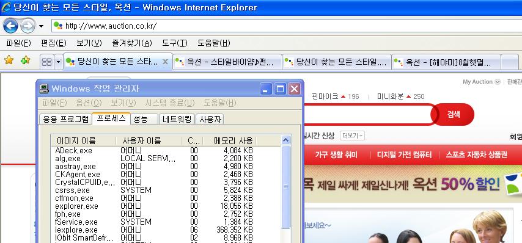Go back with the IE Back arrow

pos(10,26)
